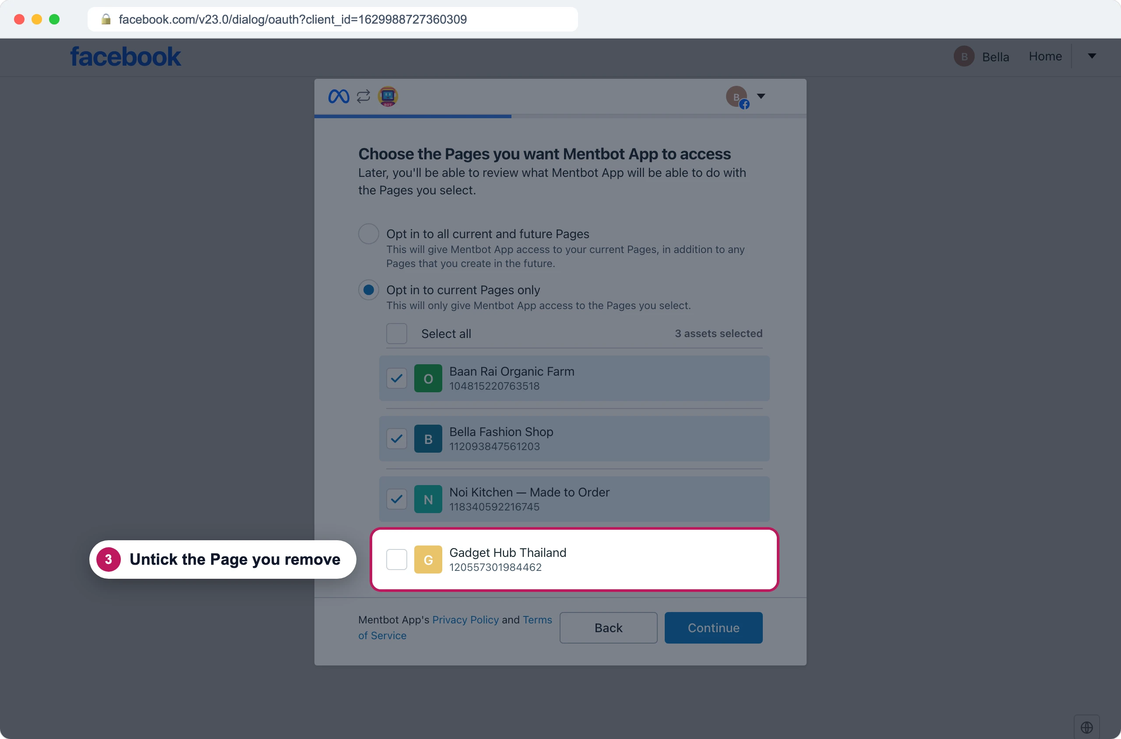Click the globe icon in the bottom corner
1121x739 pixels.
(1086, 727)
